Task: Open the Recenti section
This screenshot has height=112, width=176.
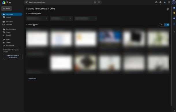Action: click(x=8, y=32)
